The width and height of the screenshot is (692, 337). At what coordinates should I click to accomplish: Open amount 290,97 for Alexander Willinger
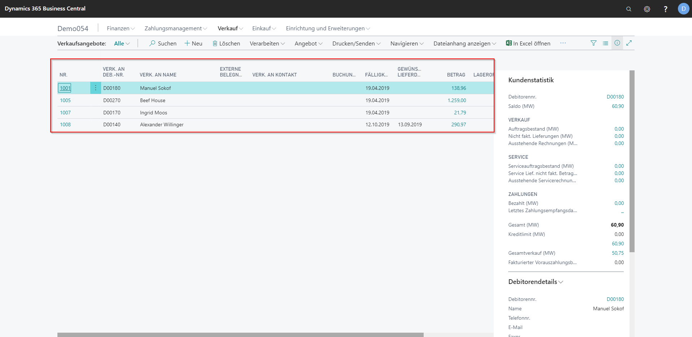point(459,124)
